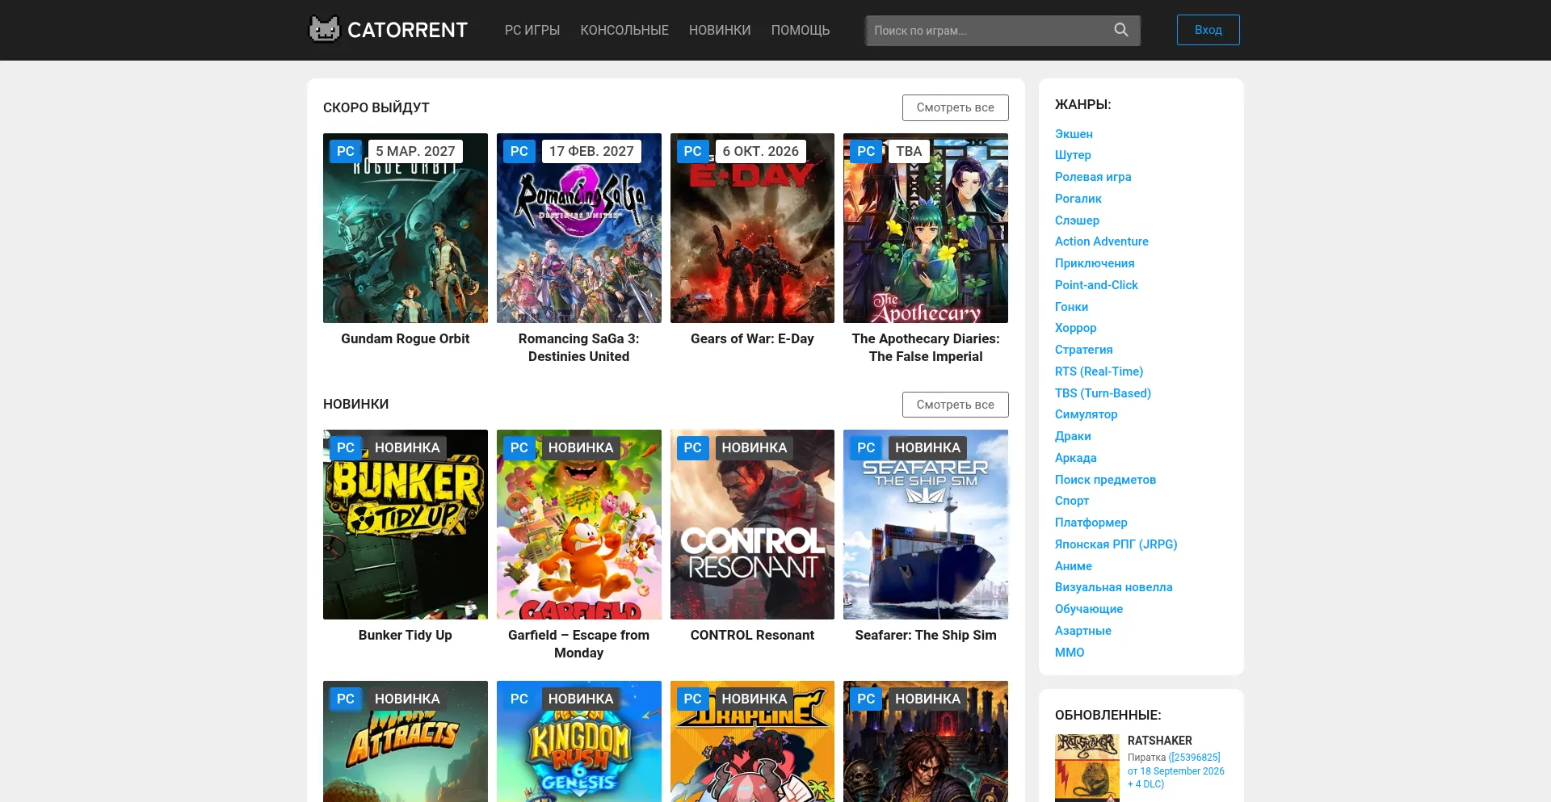Select the Японская РПГ (JRPG) genre
The image size is (1551, 802).
[1116, 544]
